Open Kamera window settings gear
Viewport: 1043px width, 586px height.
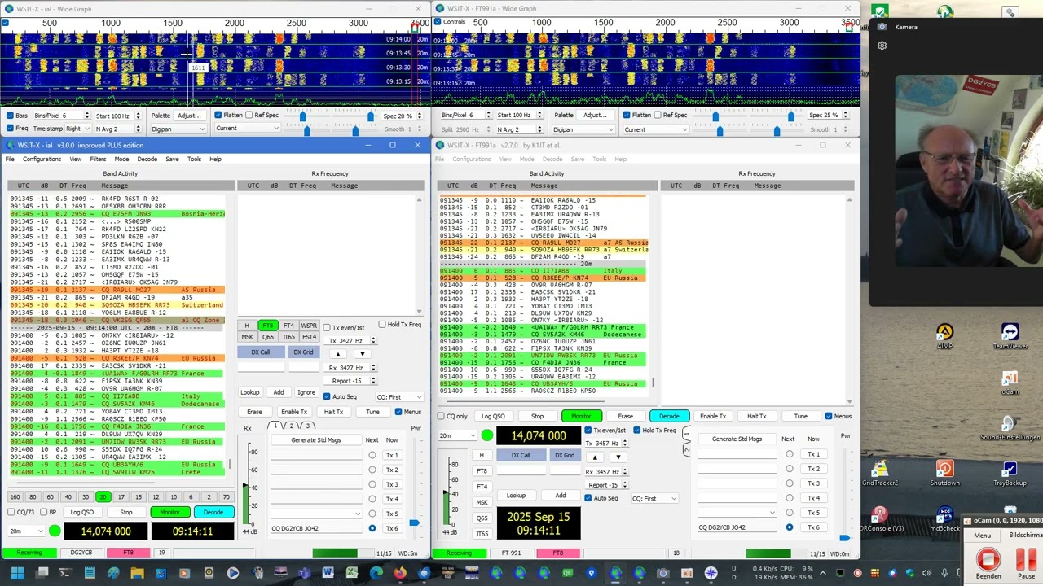click(x=882, y=46)
